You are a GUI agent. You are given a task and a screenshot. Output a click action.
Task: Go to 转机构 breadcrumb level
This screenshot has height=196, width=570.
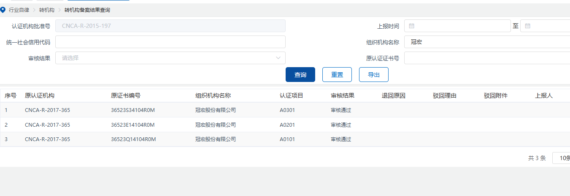(46, 10)
